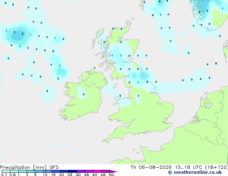Click the 1–2 mm legend swatch
Viewport: 228px width, 176px height.
pyautogui.click(x=23, y=171)
